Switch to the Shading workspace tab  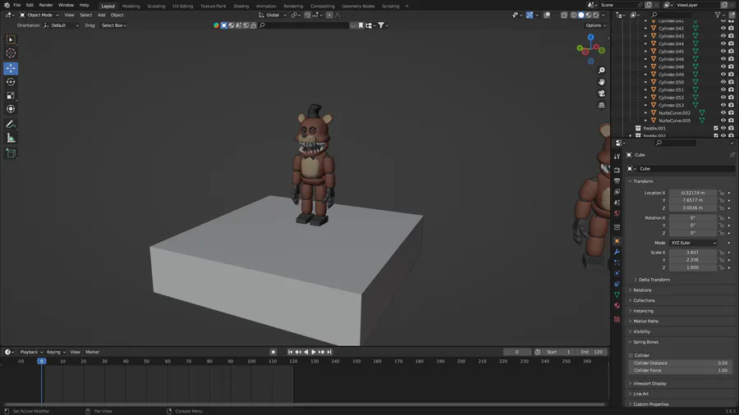(241, 6)
